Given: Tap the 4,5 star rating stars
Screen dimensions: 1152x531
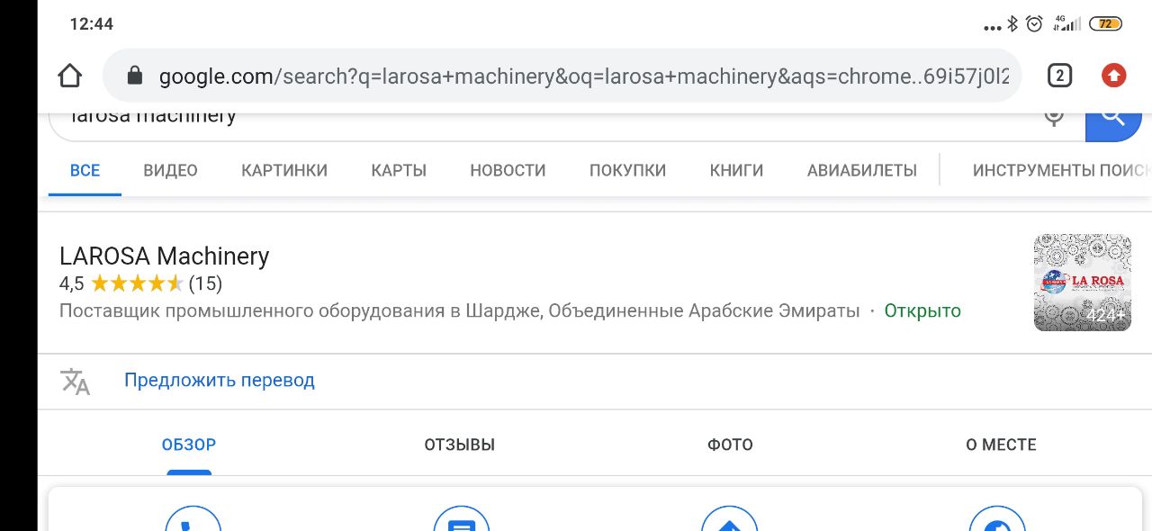Looking at the screenshot, I should [x=137, y=283].
